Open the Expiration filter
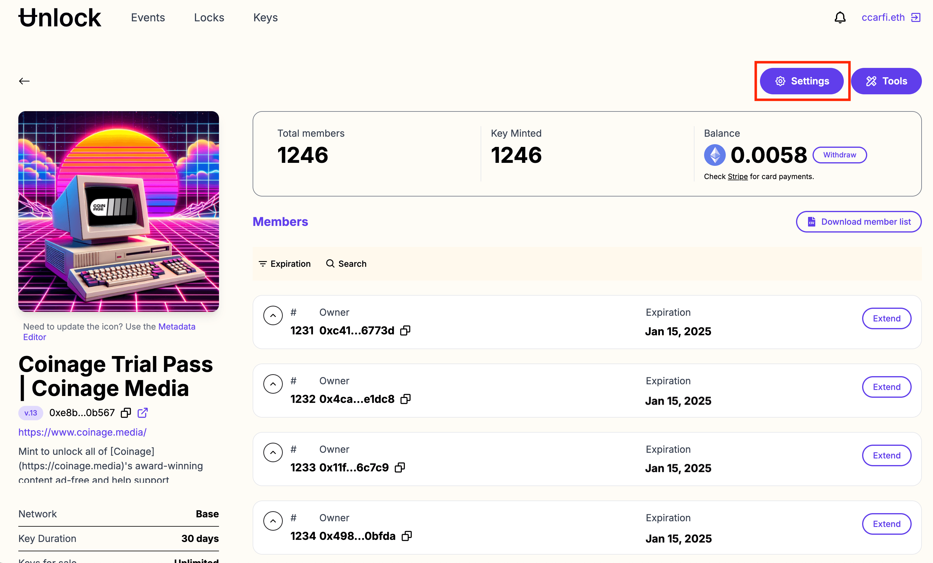Viewport: 933px width, 563px height. point(284,264)
